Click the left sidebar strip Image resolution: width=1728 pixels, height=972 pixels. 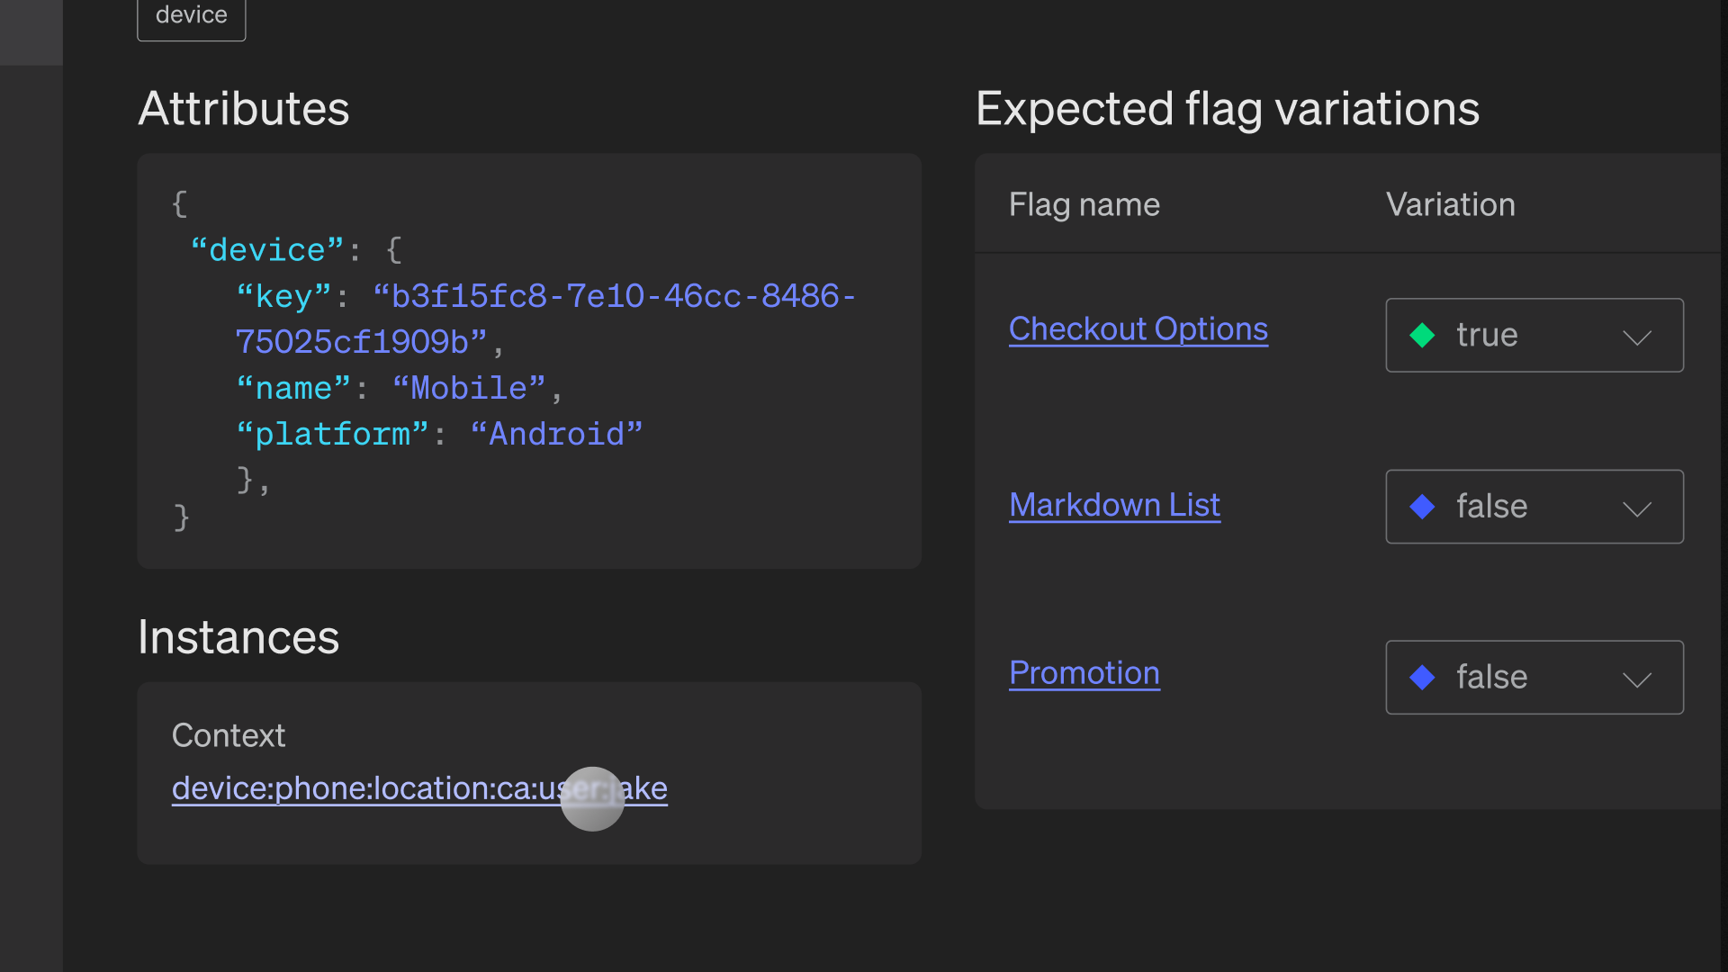pyautogui.click(x=31, y=504)
